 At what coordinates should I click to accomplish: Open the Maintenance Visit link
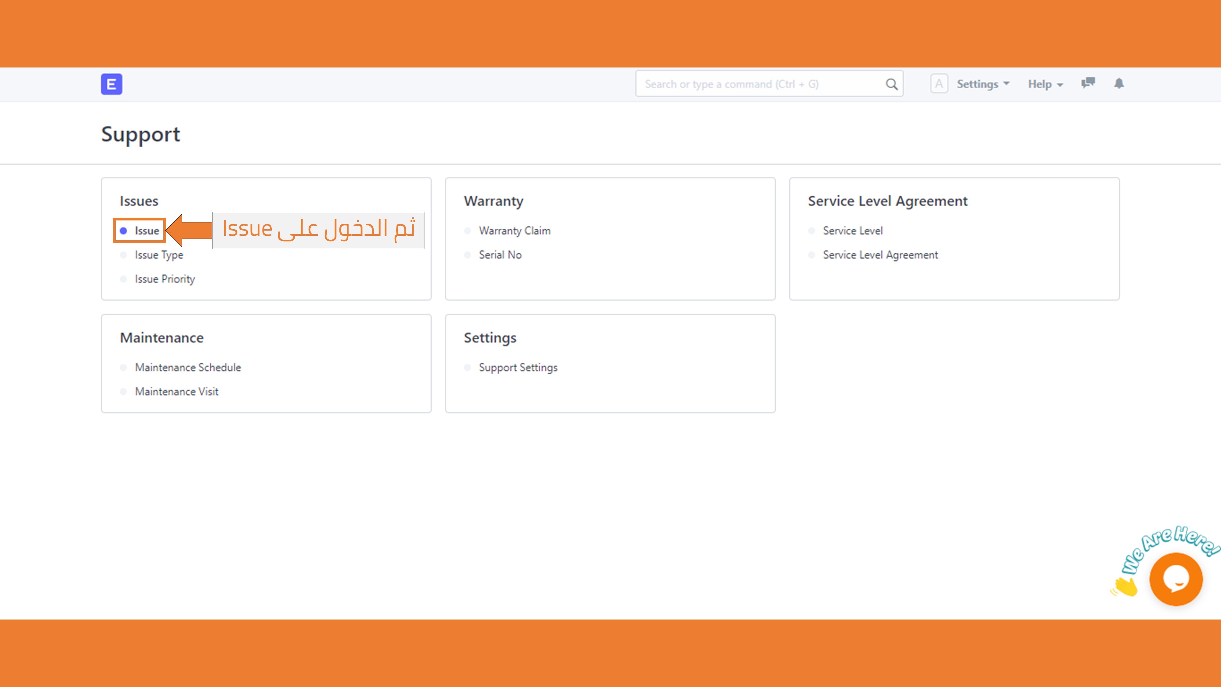coord(176,391)
